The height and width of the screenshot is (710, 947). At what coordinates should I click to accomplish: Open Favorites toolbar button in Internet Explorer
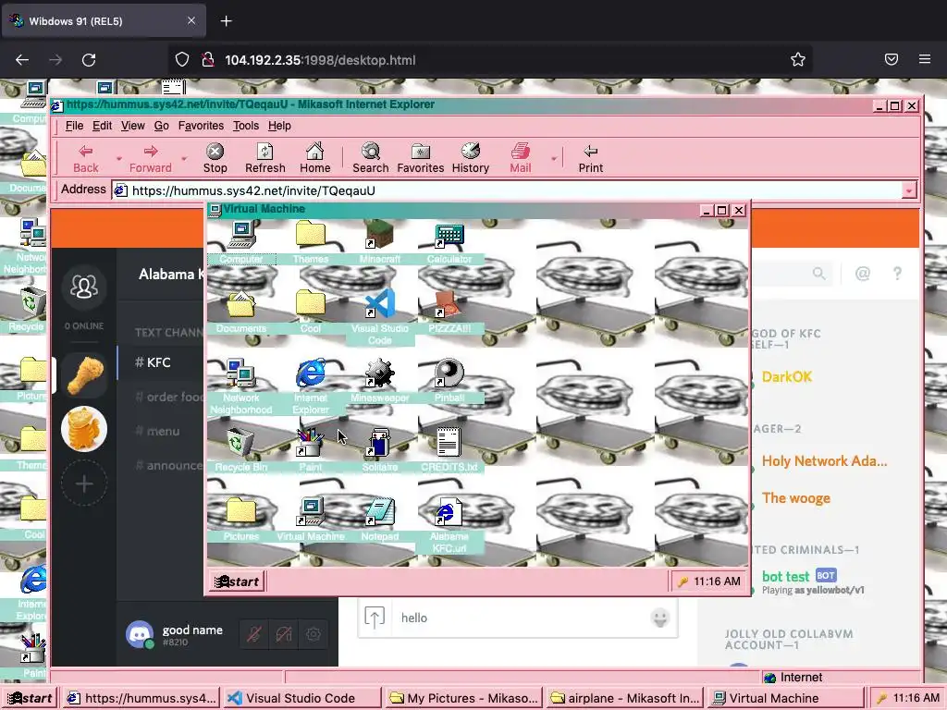pyautogui.click(x=421, y=159)
